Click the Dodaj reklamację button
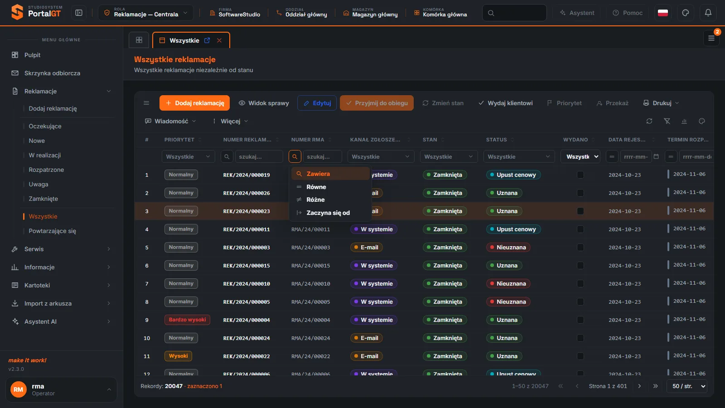This screenshot has height=408, width=725. 194,103
